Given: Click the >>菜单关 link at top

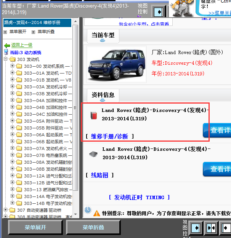Looking at the screenshot, I should [220, 13].
